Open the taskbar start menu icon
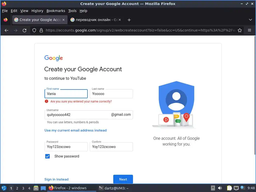The width and height of the screenshot is (256, 192). [x=4, y=188]
